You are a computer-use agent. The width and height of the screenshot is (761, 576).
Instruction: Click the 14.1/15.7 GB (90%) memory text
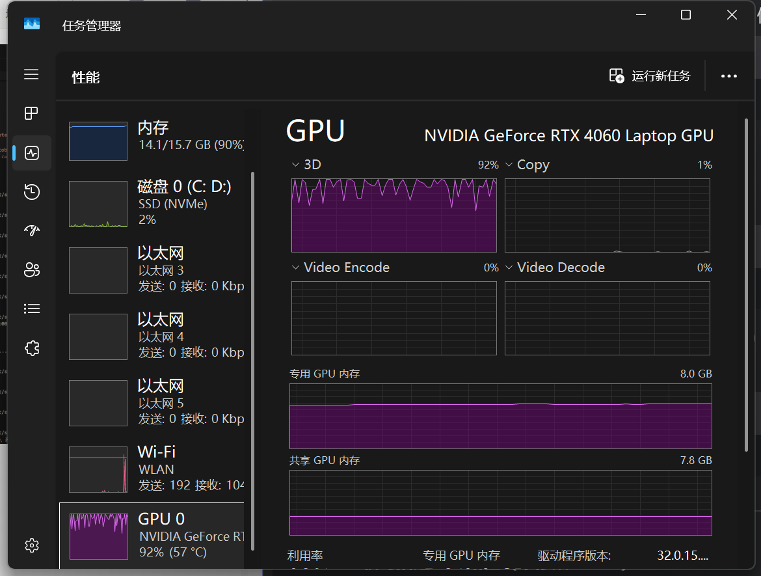[191, 144]
